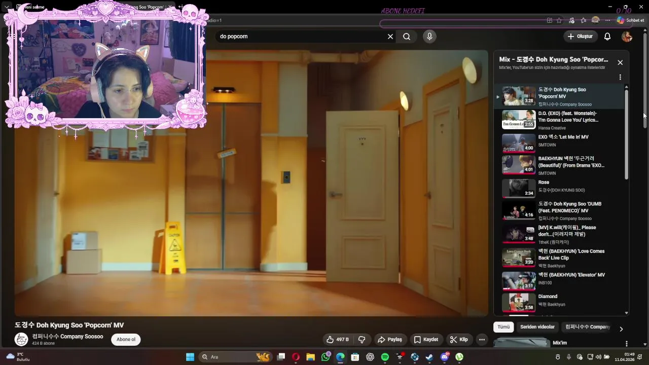The height and width of the screenshot is (365, 649).
Task: Like the video with 497 B thumbs up
Action: (x=338, y=340)
